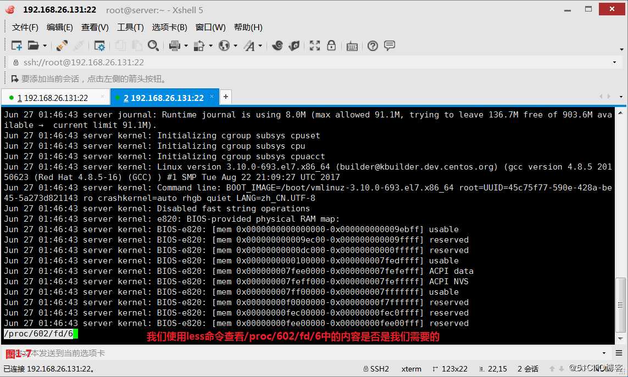This screenshot has height=377, width=628.
Task: Click the Encoding globe icon
Action: click(x=224, y=46)
